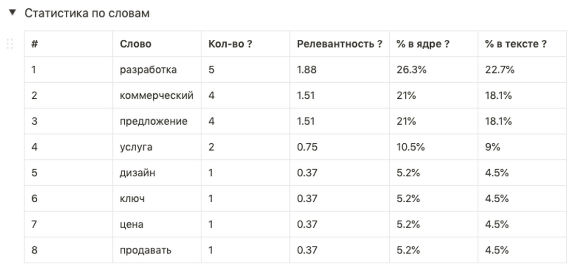Image resolution: width=572 pixels, height=270 pixels.
Task: Click the Релевантность ? column header
Action: (x=340, y=44)
